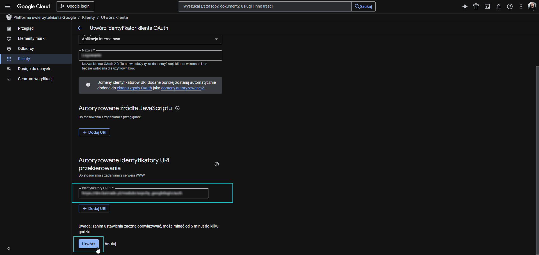The width and height of the screenshot is (539, 255).
Task: Open Centrum weryfikacji section
Action: coord(35,79)
